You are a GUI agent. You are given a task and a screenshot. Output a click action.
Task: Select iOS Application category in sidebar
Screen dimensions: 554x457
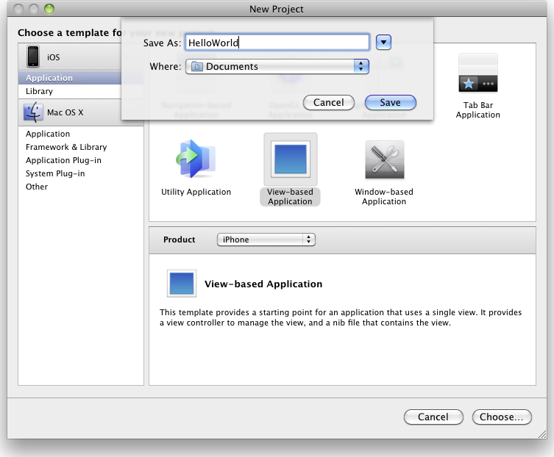[70, 78]
